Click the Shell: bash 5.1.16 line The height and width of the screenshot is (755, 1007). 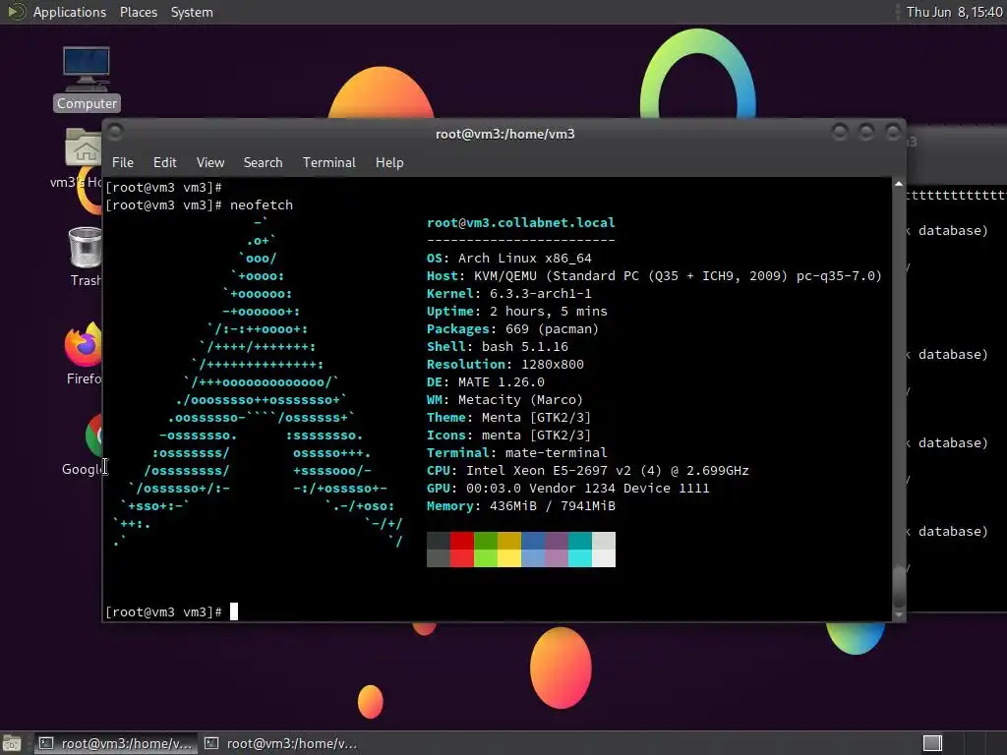pyautogui.click(x=497, y=347)
